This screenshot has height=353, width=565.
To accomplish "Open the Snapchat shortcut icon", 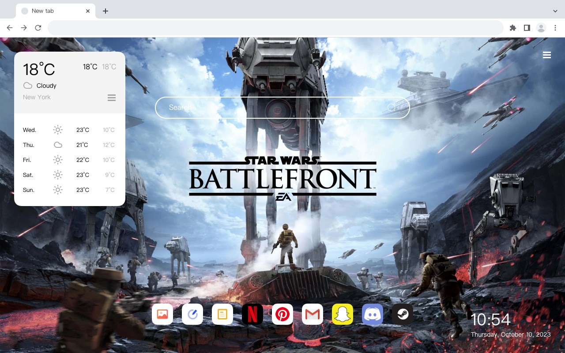I will tap(343, 314).
